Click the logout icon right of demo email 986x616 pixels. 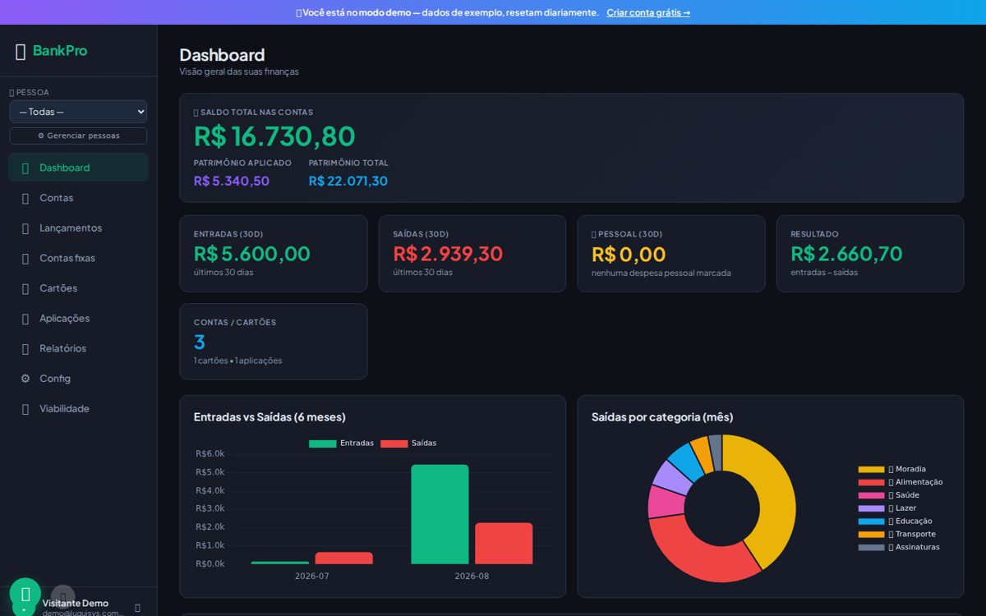click(137, 608)
